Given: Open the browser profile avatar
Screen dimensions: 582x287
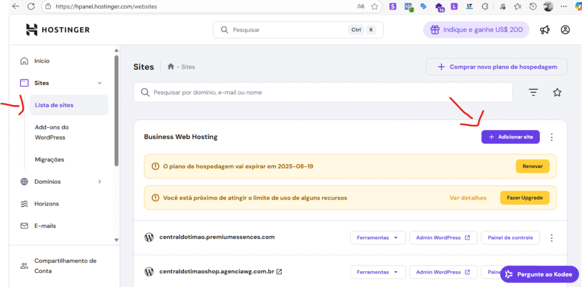Looking at the screenshot, I should click(x=548, y=6).
